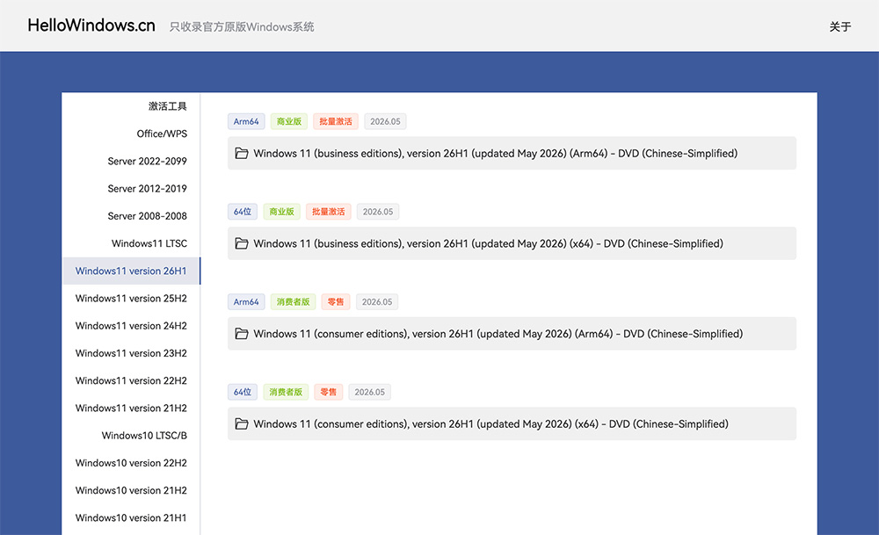Expand Windows 11 consumer editions 26H1 x64 DVD
The height and width of the screenshot is (535, 879).
512,423
